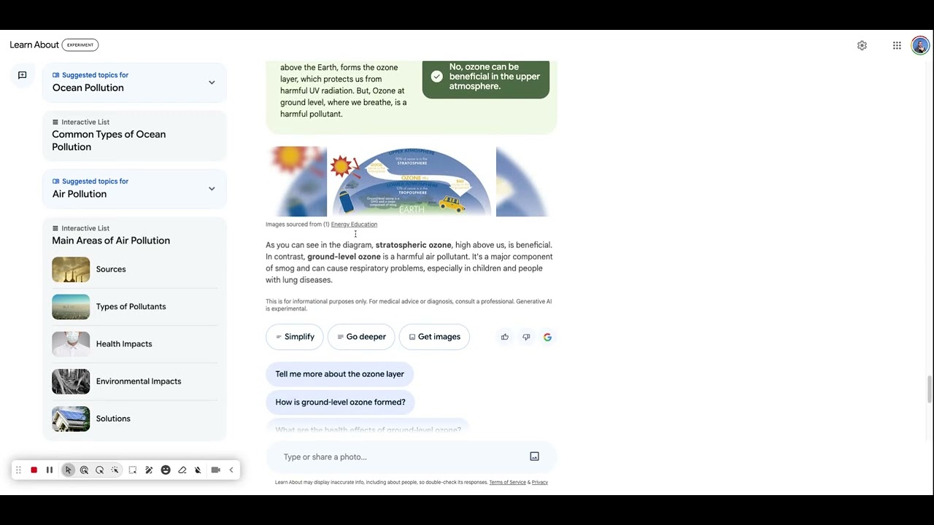The height and width of the screenshot is (525, 934).
Task: Click the emoji reaction icon in the recording toolbar
Action: [166, 470]
